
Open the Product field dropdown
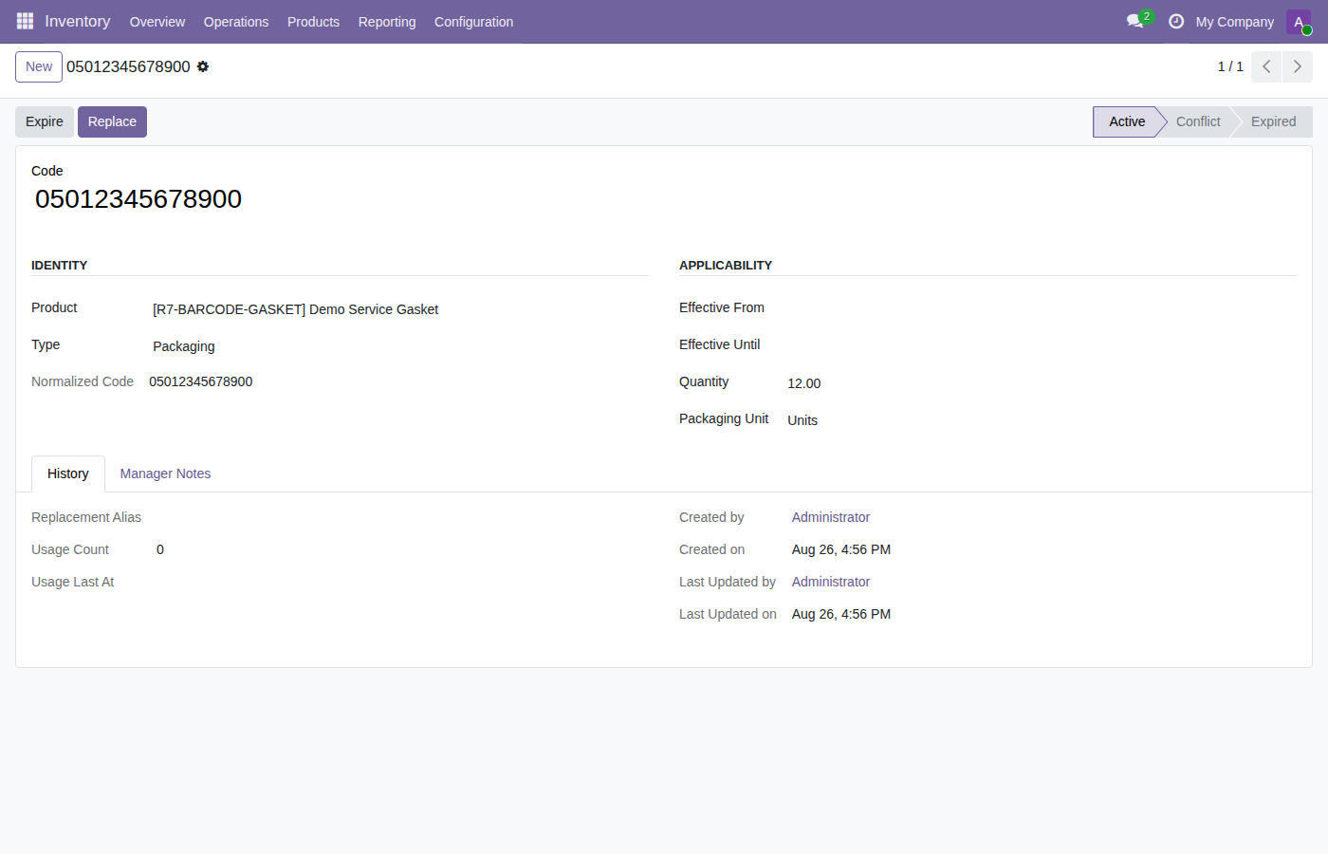coord(399,309)
